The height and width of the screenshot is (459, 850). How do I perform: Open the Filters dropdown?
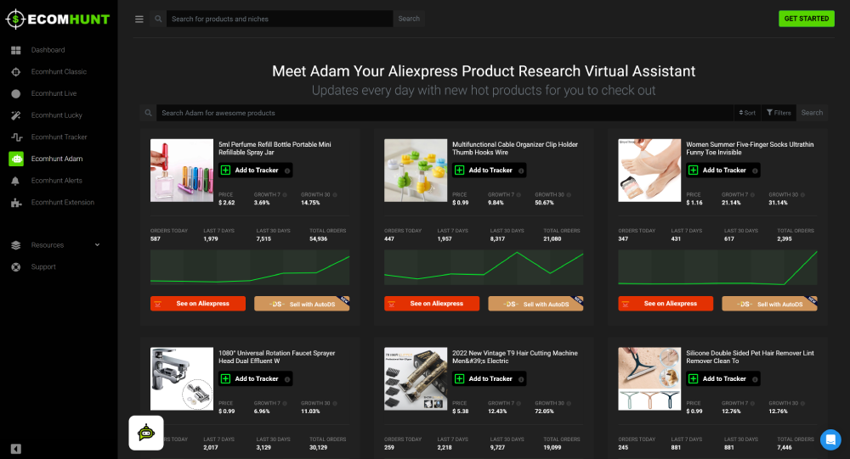pyautogui.click(x=779, y=113)
